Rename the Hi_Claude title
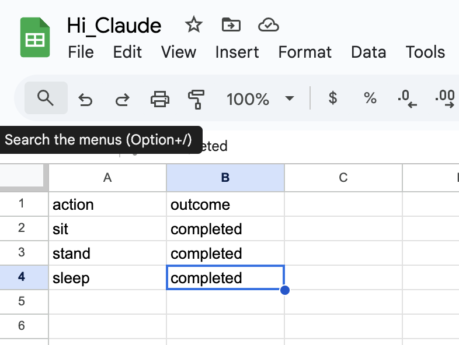 coord(114,25)
